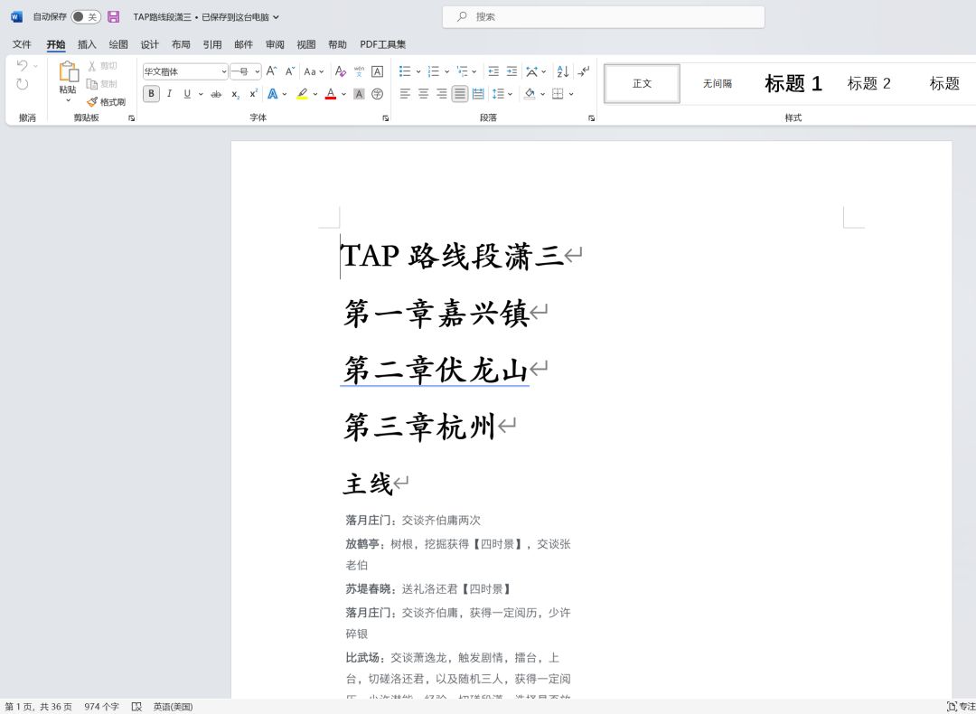Expand the underline style dropdown arrow
Screen dimensions: 976x714
pos(200,93)
